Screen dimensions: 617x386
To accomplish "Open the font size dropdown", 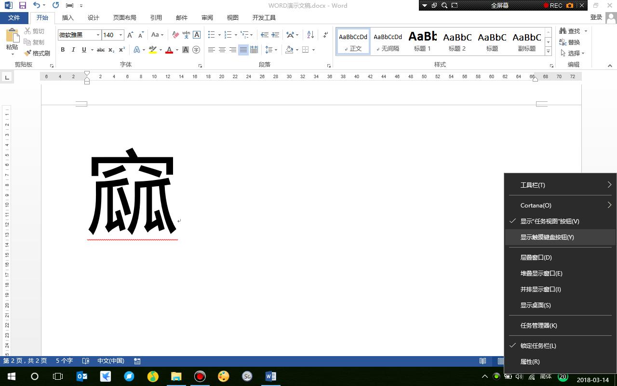I will click(x=121, y=35).
